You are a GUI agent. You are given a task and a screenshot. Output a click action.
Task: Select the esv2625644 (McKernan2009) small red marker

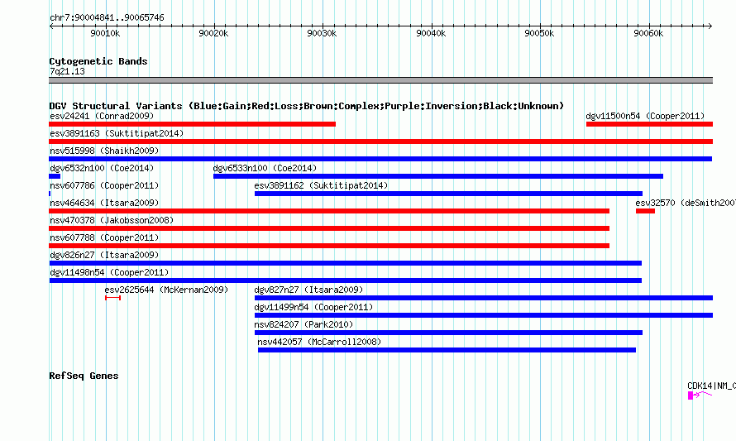click(x=112, y=298)
